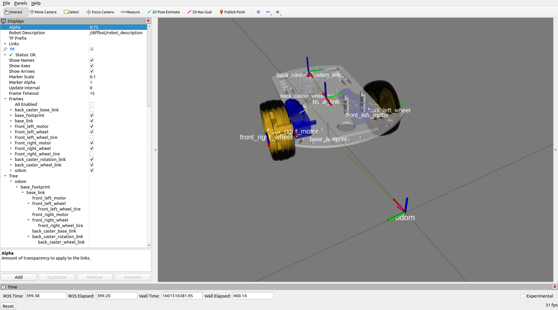Screen dimensions: 558x310
Task: Select the Interact tool
Action: click(x=14, y=12)
